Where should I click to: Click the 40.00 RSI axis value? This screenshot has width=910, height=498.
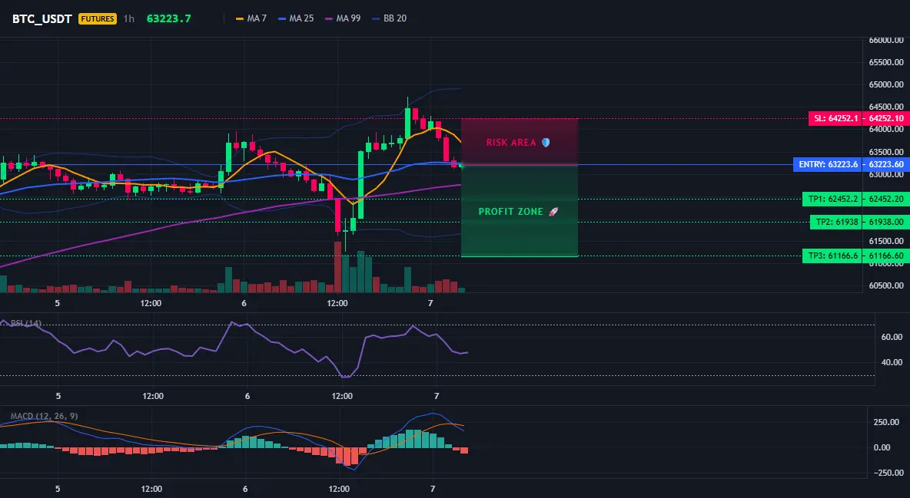tap(892, 362)
